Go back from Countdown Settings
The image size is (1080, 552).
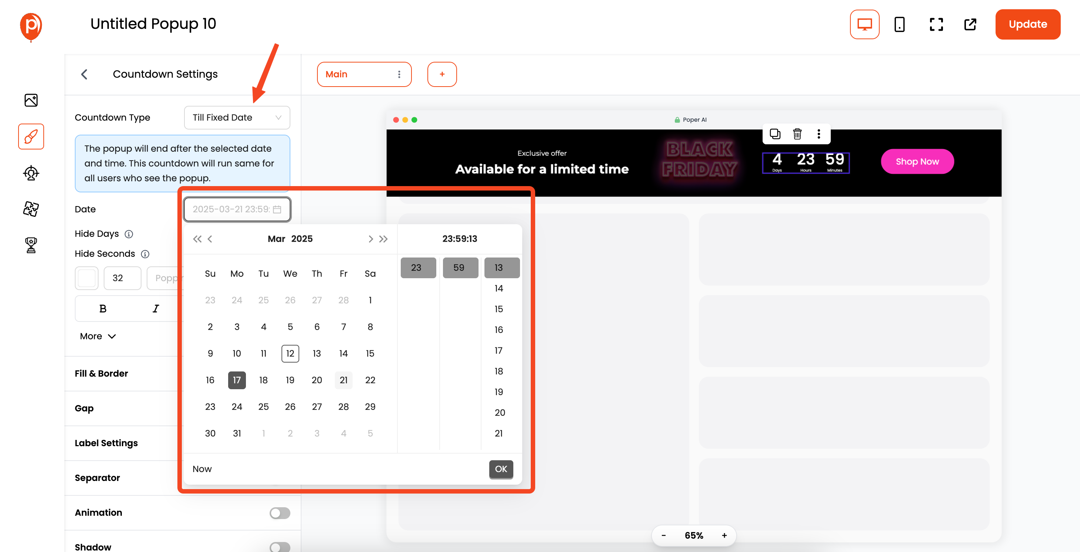[84, 74]
